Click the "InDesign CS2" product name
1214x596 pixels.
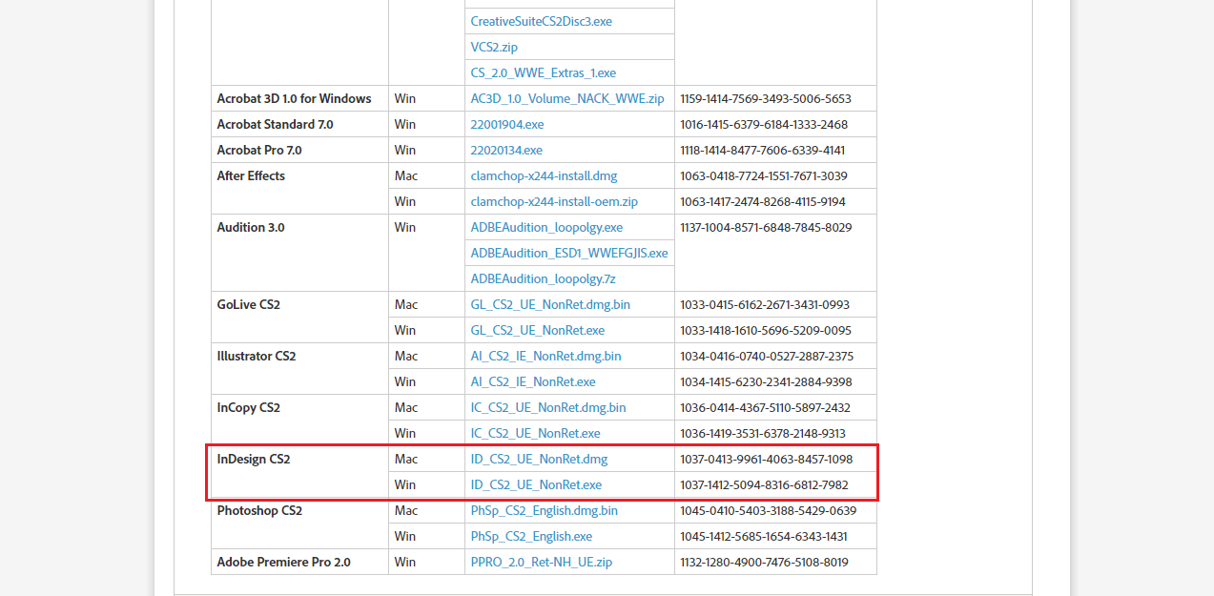coord(253,459)
